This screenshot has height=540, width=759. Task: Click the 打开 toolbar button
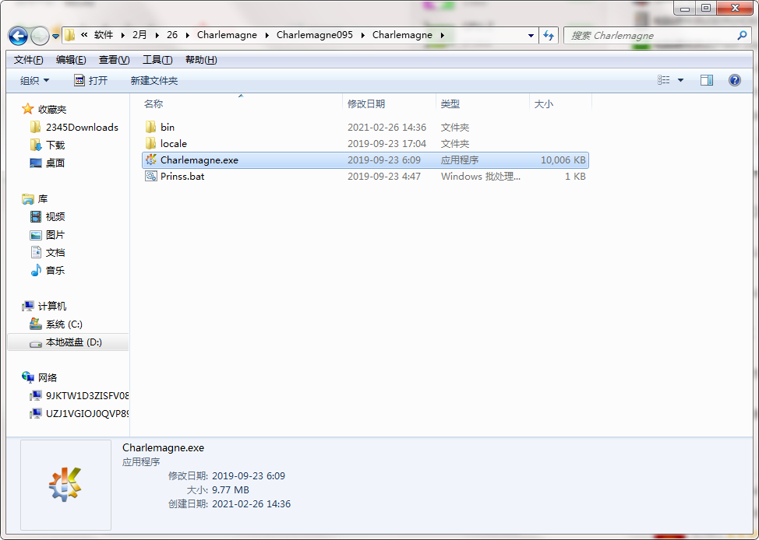91,80
